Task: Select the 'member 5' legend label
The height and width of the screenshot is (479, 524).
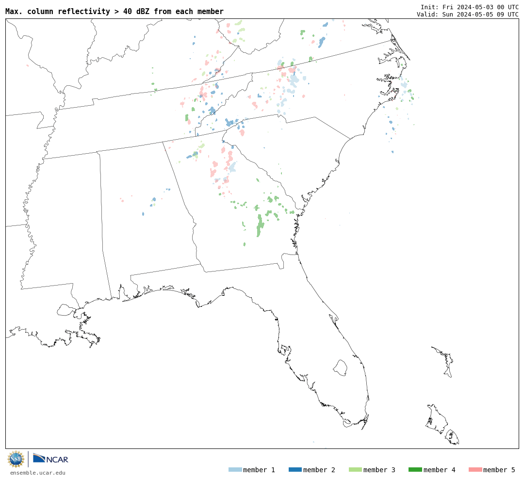Action: [499, 470]
